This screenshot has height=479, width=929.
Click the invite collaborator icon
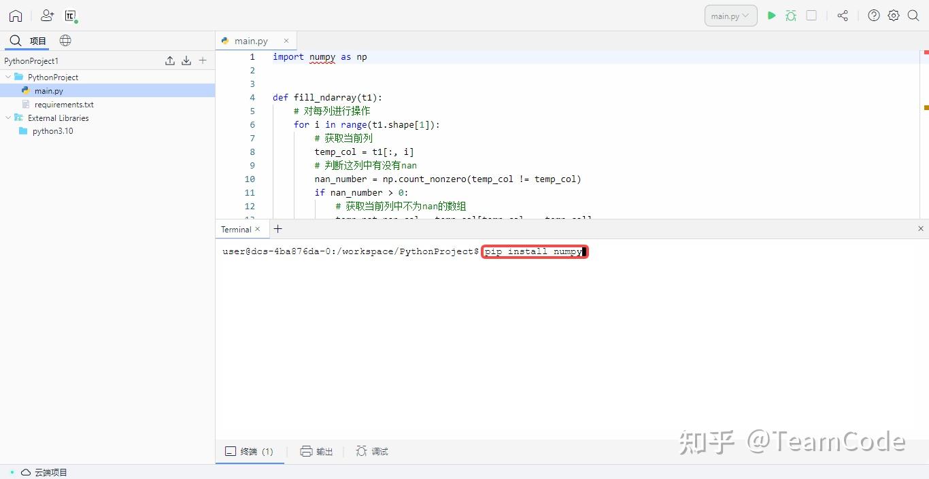click(46, 15)
